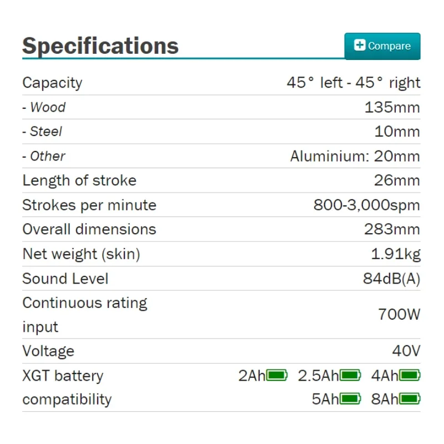Select the Specifications heading
444x444 pixels.
(x=100, y=46)
